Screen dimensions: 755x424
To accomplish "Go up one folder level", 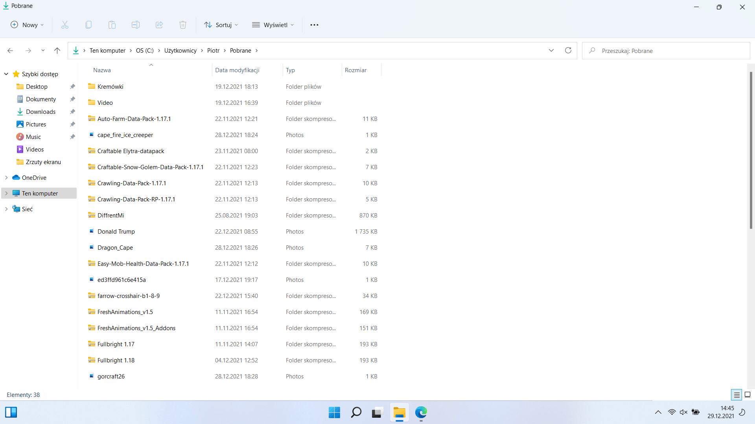I will coord(57,50).
